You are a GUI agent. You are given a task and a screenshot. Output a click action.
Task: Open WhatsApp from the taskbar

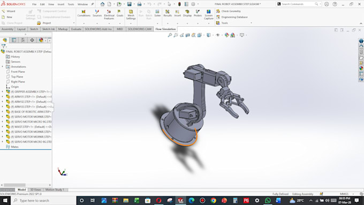tap(268, 200)
